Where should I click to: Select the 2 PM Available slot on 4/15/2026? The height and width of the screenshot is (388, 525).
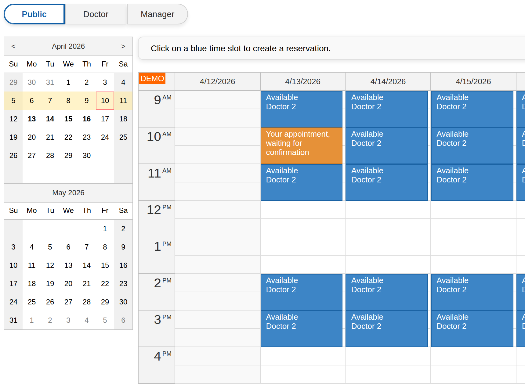pos(472,291)
